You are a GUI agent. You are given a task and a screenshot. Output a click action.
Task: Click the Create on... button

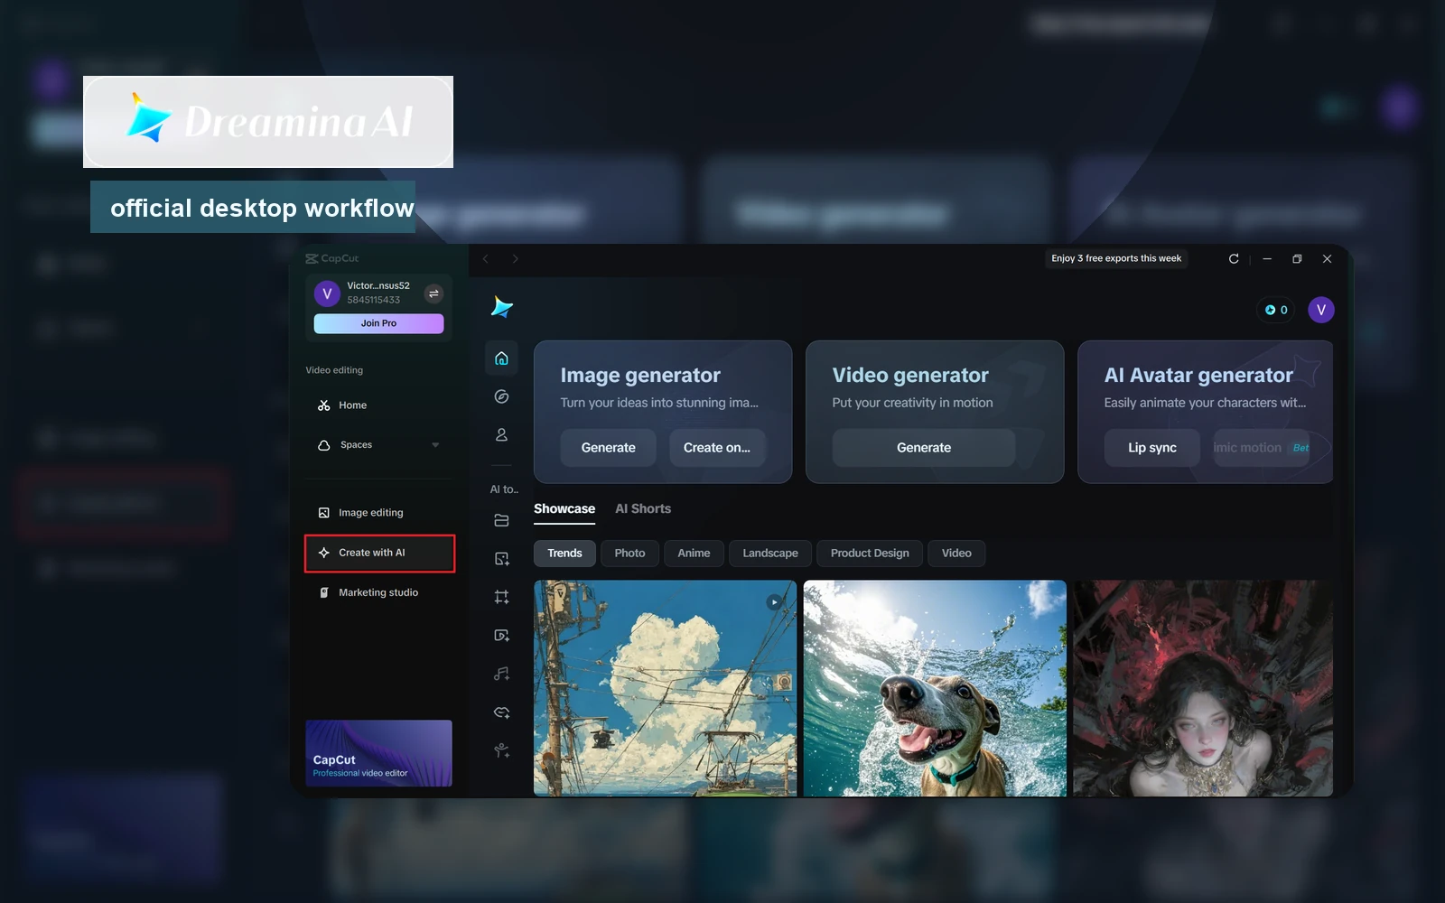pyautogui.click(x=717, y=448)
